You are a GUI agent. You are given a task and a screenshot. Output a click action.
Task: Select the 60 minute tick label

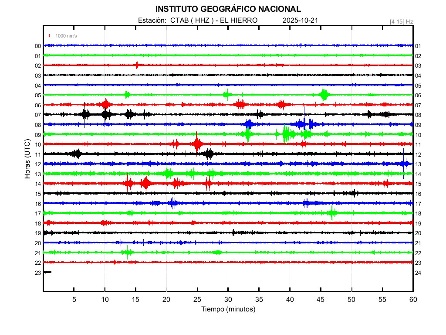(x=413, y=299)
